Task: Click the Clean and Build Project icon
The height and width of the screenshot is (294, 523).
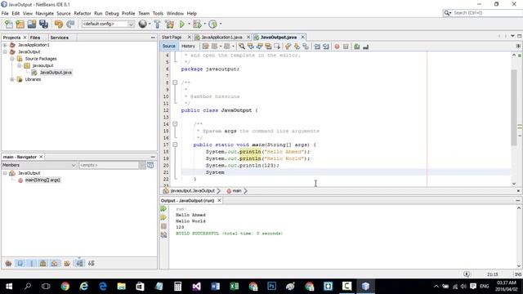Action: pos(169,24)
